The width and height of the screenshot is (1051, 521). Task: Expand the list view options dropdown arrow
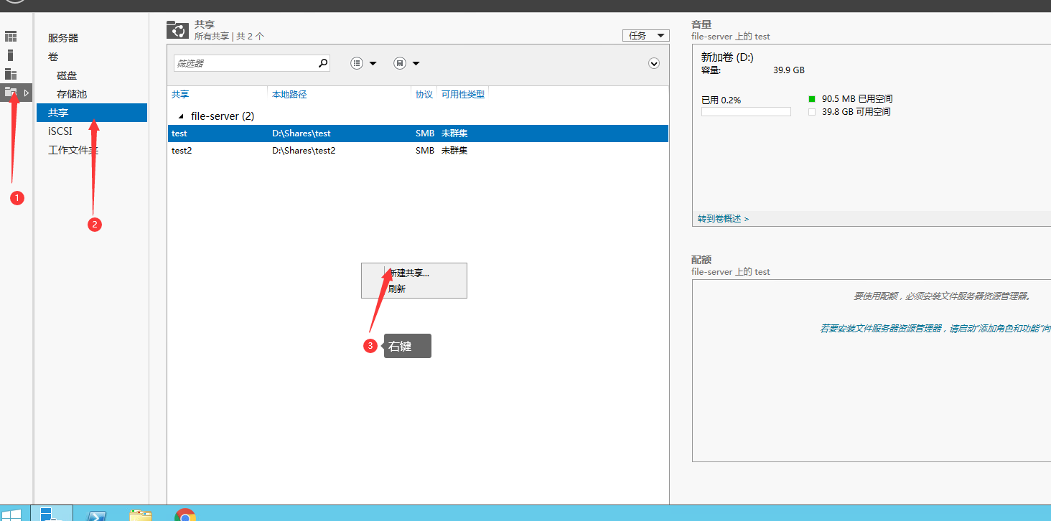click(373, 64)
